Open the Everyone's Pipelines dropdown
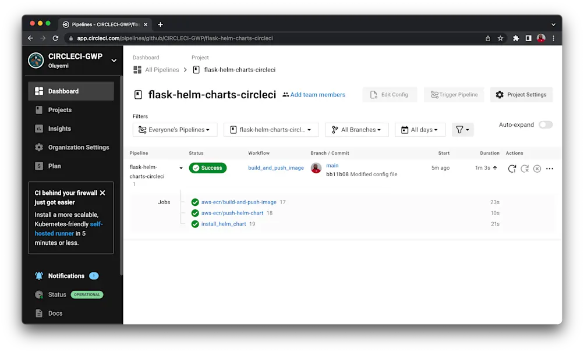Viewport: 584px width, 353px height. point(175,129)
